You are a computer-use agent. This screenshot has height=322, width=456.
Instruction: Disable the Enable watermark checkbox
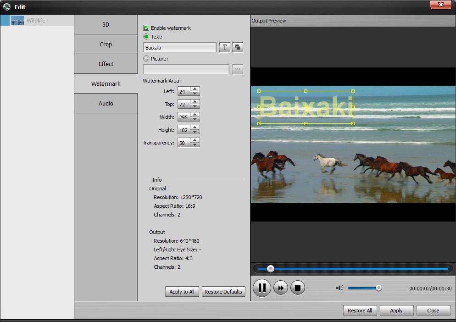click(147, 28)
